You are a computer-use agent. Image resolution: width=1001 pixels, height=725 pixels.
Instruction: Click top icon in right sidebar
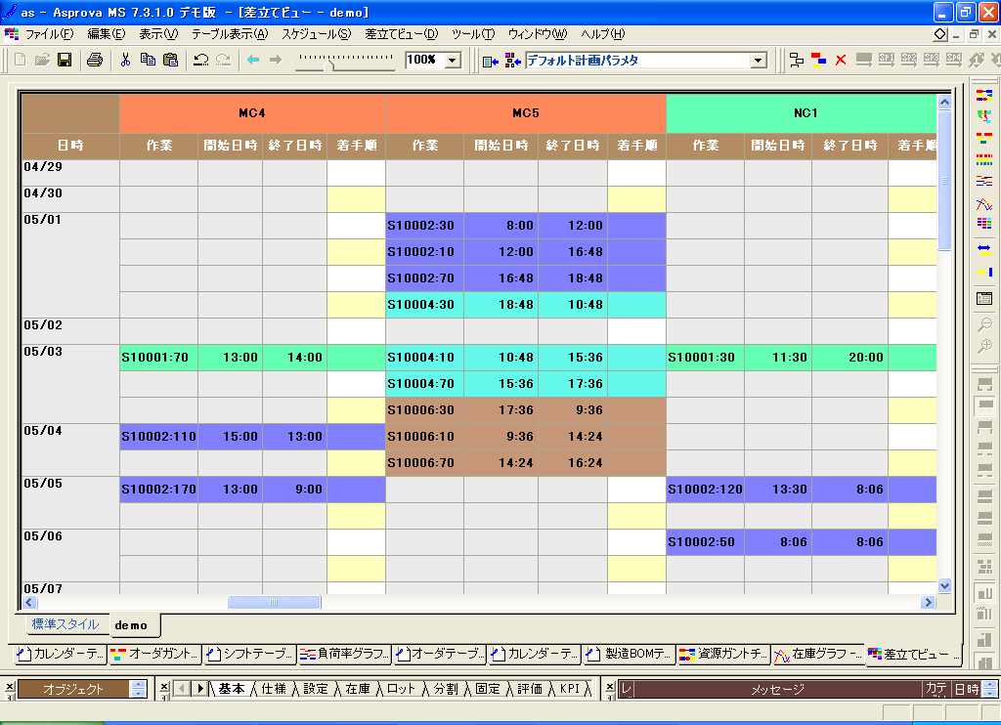tap(983, 95)
